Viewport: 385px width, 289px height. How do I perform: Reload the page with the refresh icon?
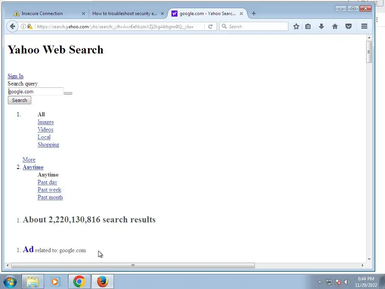coord(210,27)
